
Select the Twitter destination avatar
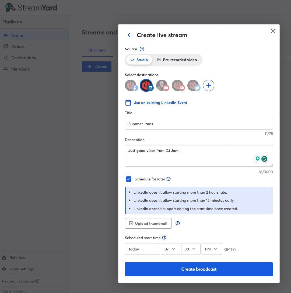pyautogui.click(x=194, y=85)
